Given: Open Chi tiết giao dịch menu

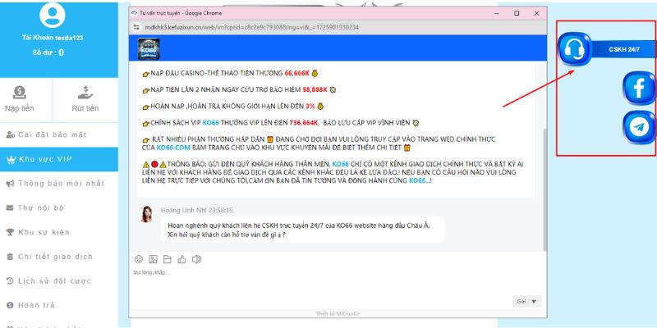Looking at the screenshot, I should pyautogui.click(x=59, y=257).
